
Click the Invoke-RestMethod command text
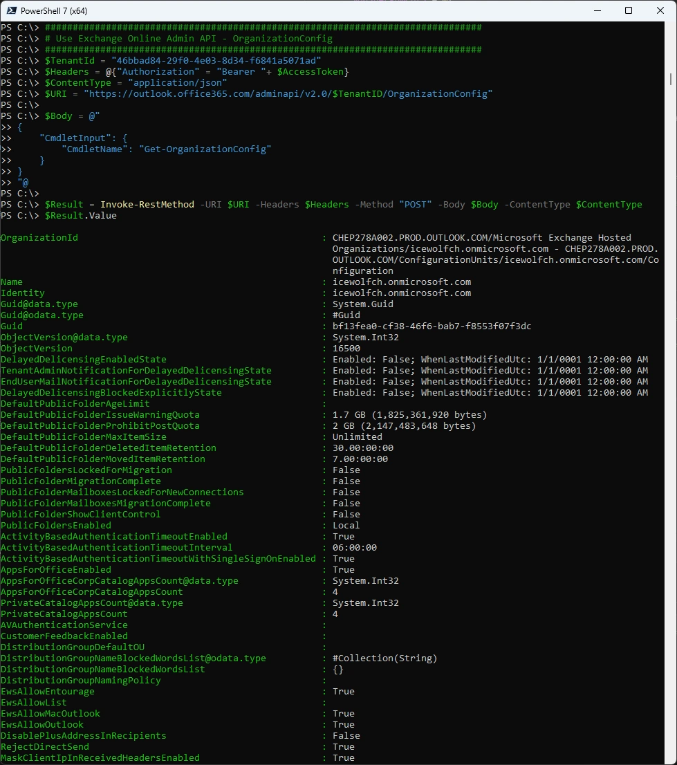(x=147, y=205)
